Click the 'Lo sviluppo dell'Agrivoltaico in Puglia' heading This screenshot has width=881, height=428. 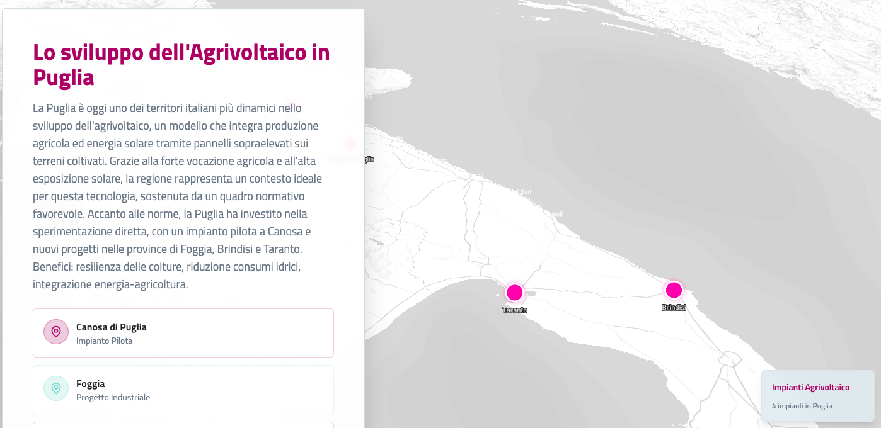click(181, 64)
